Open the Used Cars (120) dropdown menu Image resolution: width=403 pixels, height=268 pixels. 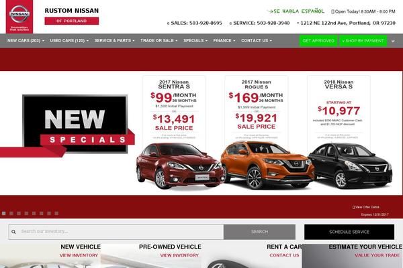pos(69,40)
